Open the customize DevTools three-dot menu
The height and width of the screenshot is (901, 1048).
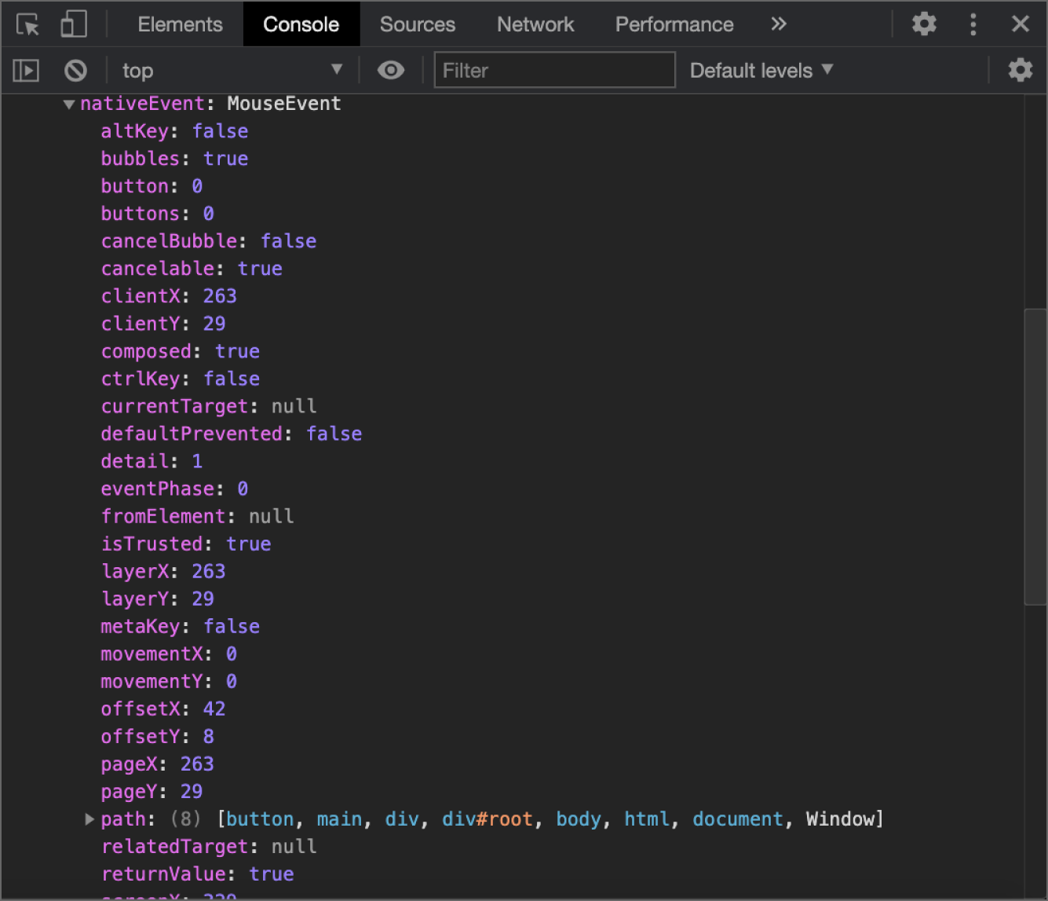click(x=973, y=24)
